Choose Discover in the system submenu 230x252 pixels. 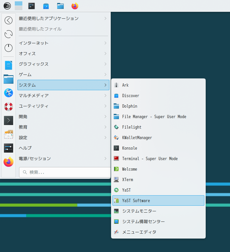(158, 95)
